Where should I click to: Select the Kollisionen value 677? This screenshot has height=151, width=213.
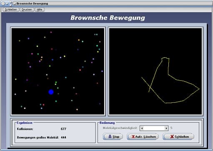pos(63,129)
